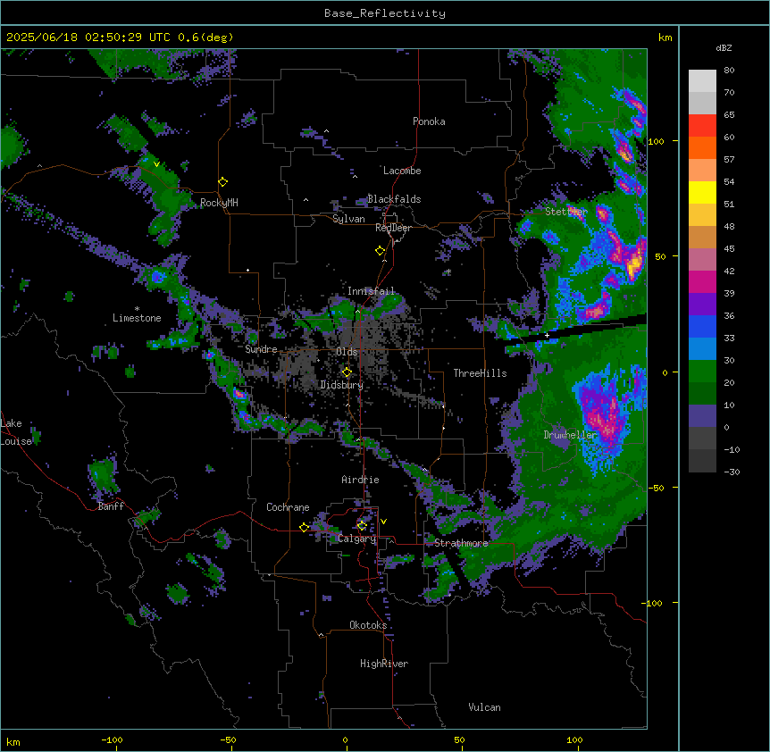Pick the red 60–65 dBZ legend color
The height and width of the screenshot is (752, 770).
click(702, 126)
